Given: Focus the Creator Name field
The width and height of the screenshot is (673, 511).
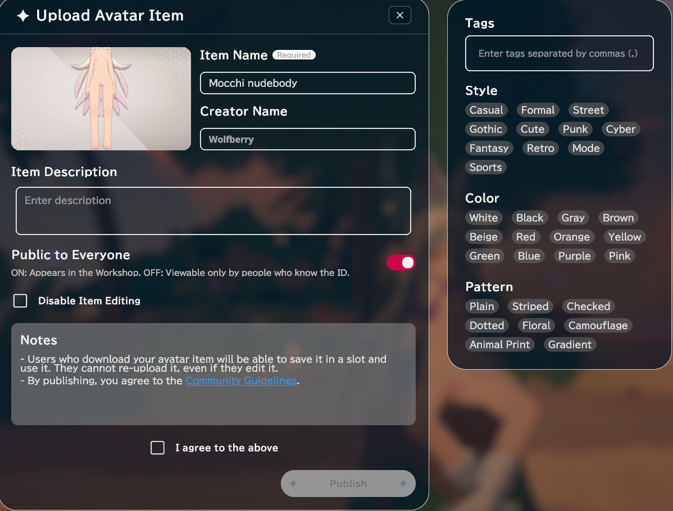Looking at the screenshot, I should [x=308, y=139].
